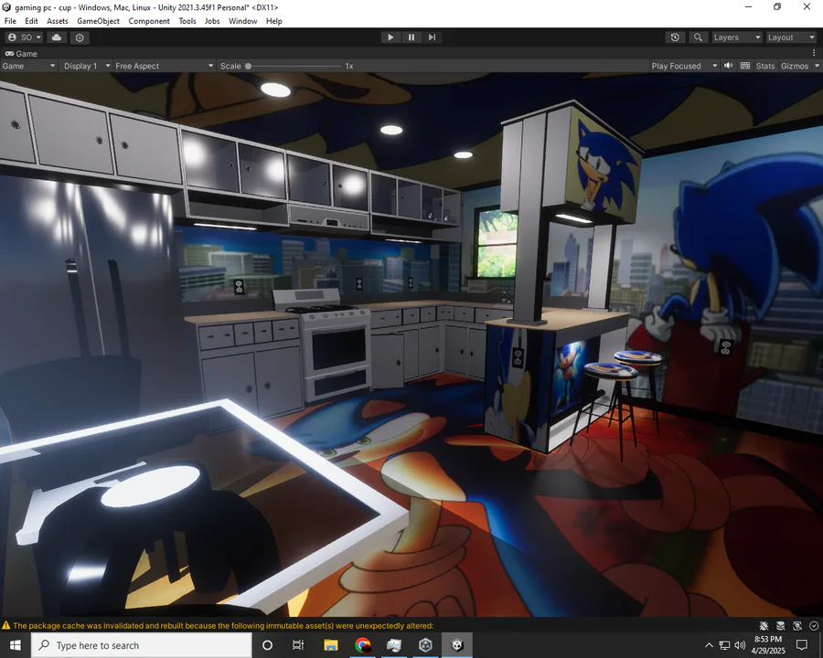Open the Free Aspect resolution dropdown

click(x=165, y=66)
